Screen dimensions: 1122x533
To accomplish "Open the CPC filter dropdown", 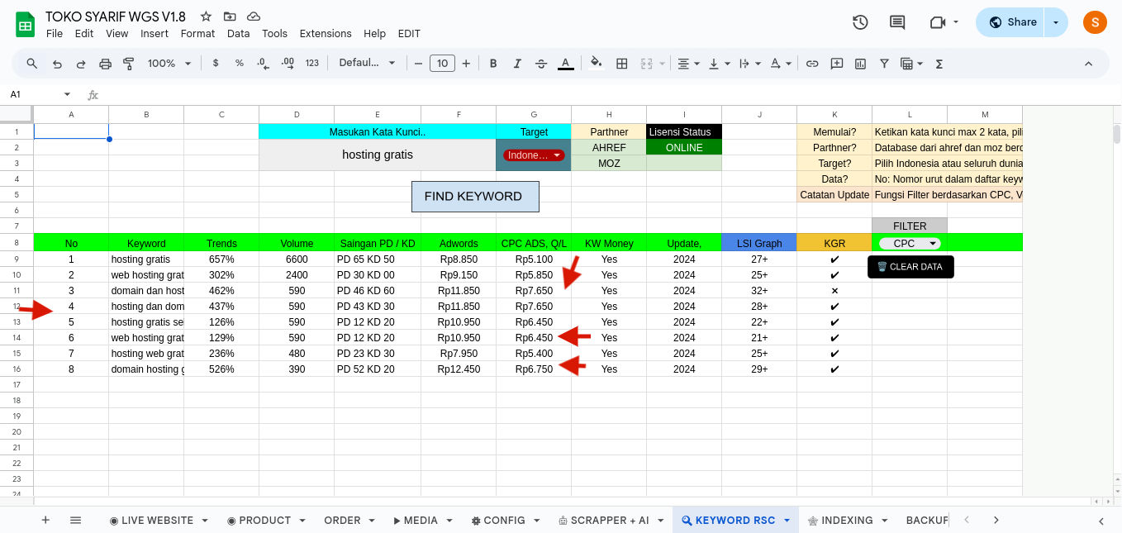I will pos(910,243).
